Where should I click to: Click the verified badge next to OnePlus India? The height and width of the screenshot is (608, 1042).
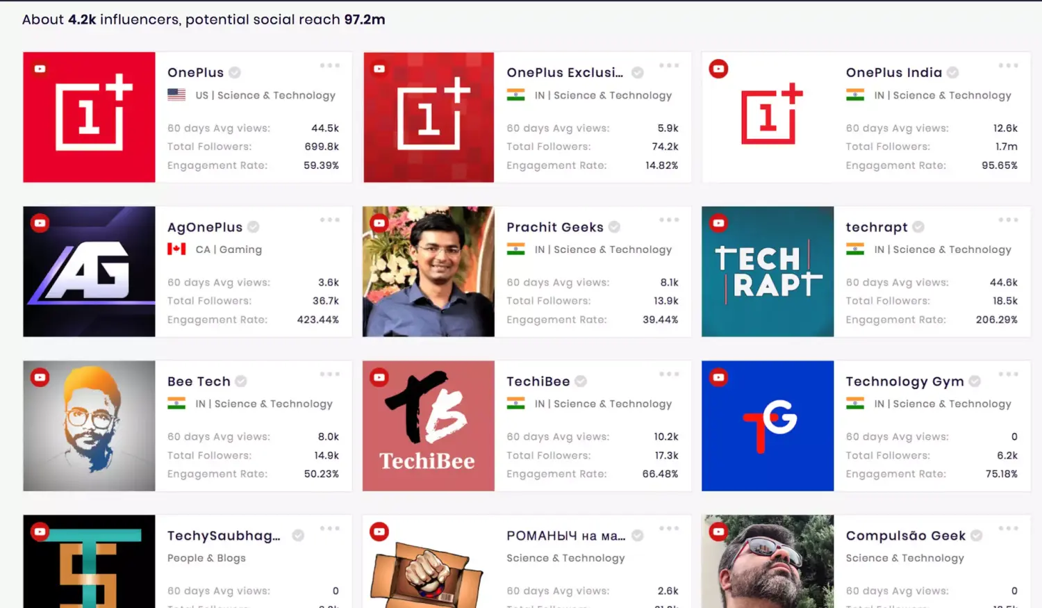coord(952,72)
